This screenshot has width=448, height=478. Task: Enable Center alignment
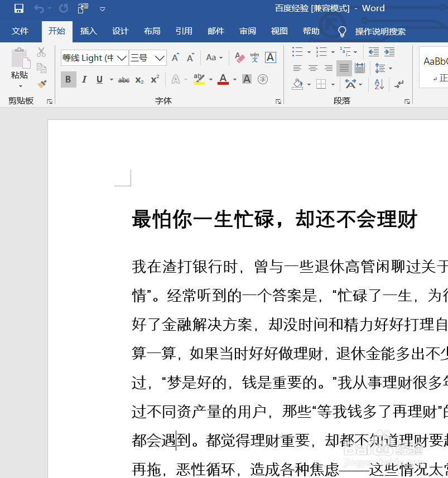[313, 68]
